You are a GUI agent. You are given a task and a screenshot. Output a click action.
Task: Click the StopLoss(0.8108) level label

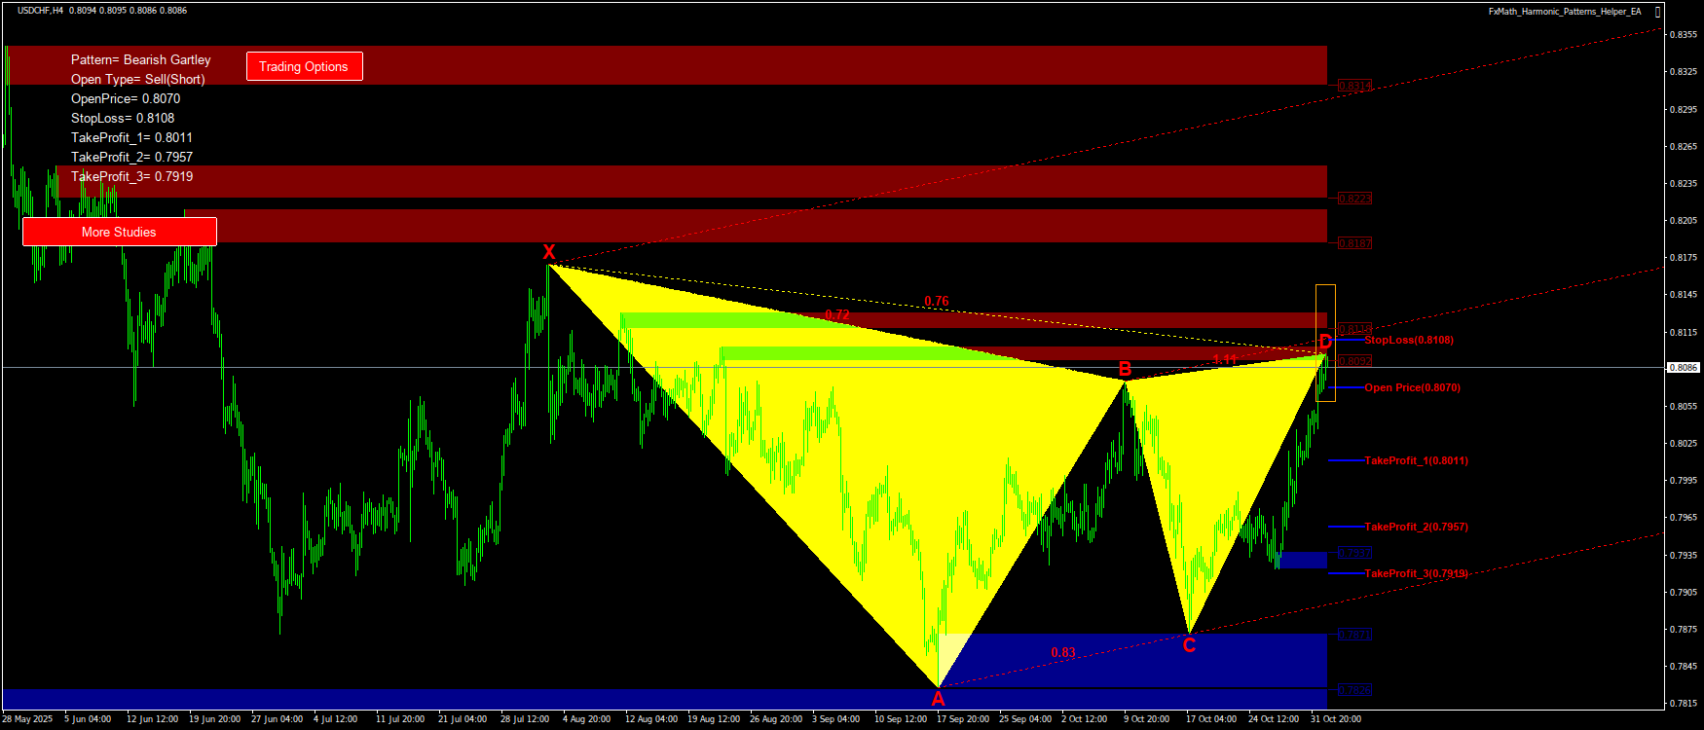point(1408,340)
